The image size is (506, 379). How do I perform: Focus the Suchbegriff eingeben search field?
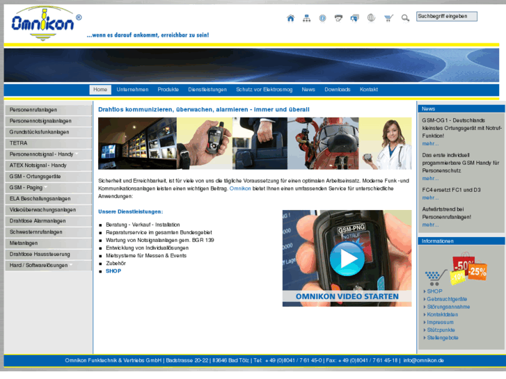[x=447, y=17]
